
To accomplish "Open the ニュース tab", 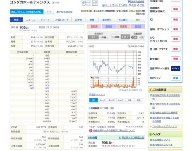I will pos(30,20).
